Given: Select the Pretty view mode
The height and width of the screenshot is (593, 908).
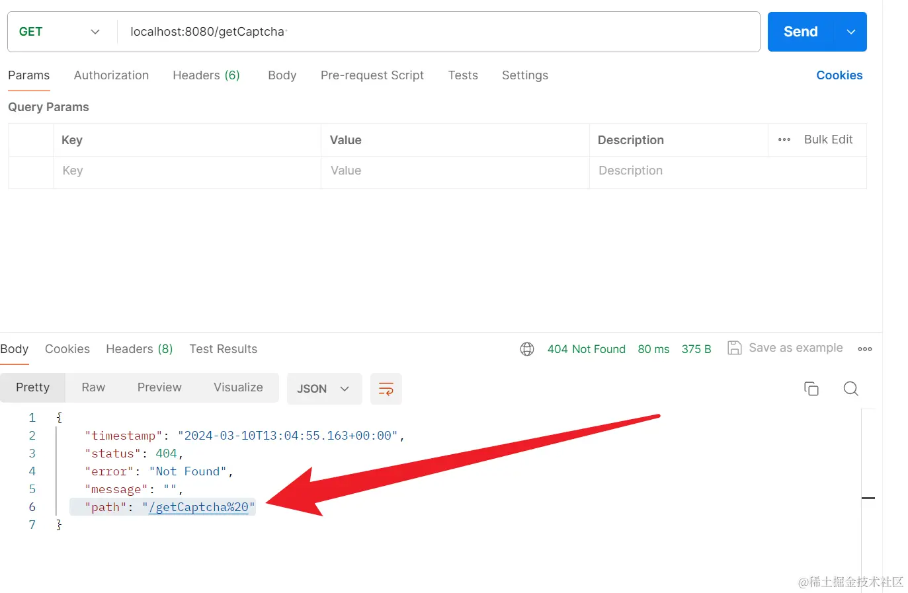Looking at the screenshot, I should tap(33, 387).
